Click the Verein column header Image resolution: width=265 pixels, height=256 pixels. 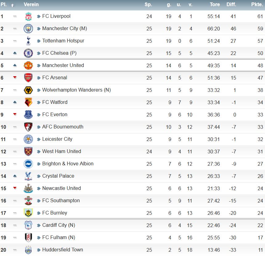[31, 4]
